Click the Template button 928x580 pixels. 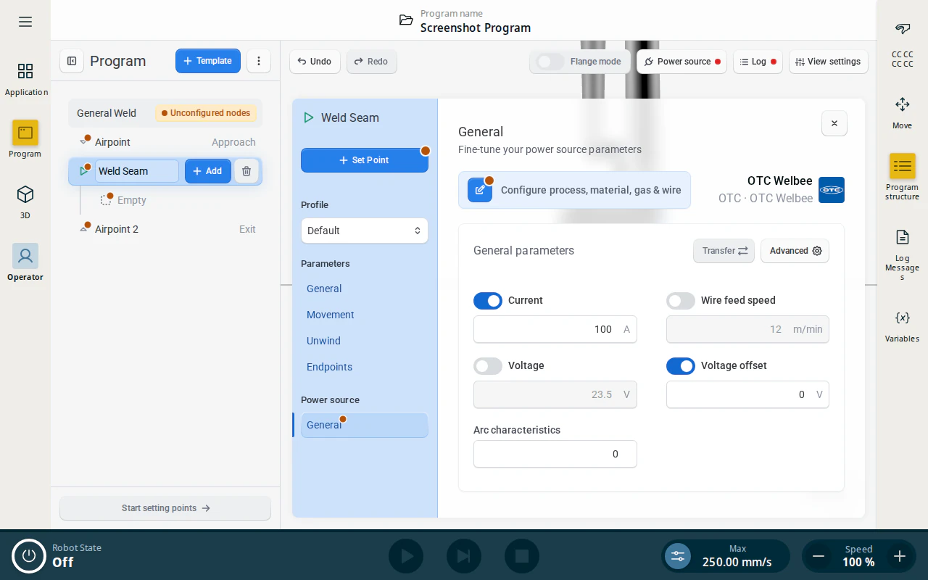point(208,61)
